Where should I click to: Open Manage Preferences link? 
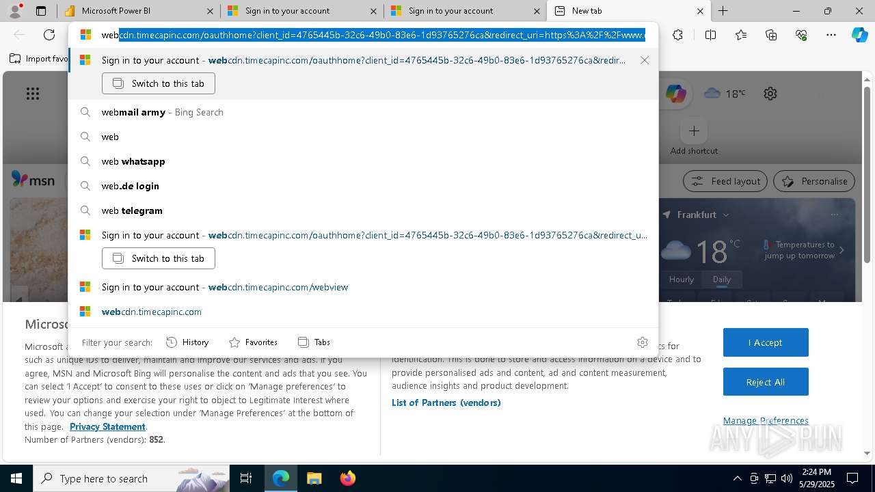[x=766, y=420]
